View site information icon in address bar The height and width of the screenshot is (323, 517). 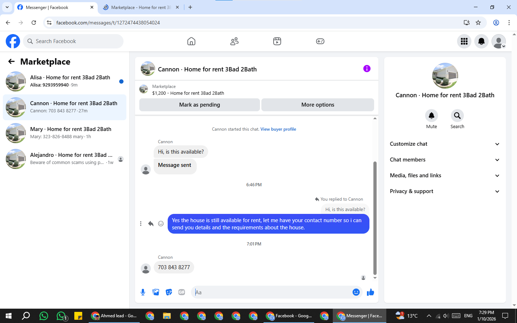pos(49,23)
